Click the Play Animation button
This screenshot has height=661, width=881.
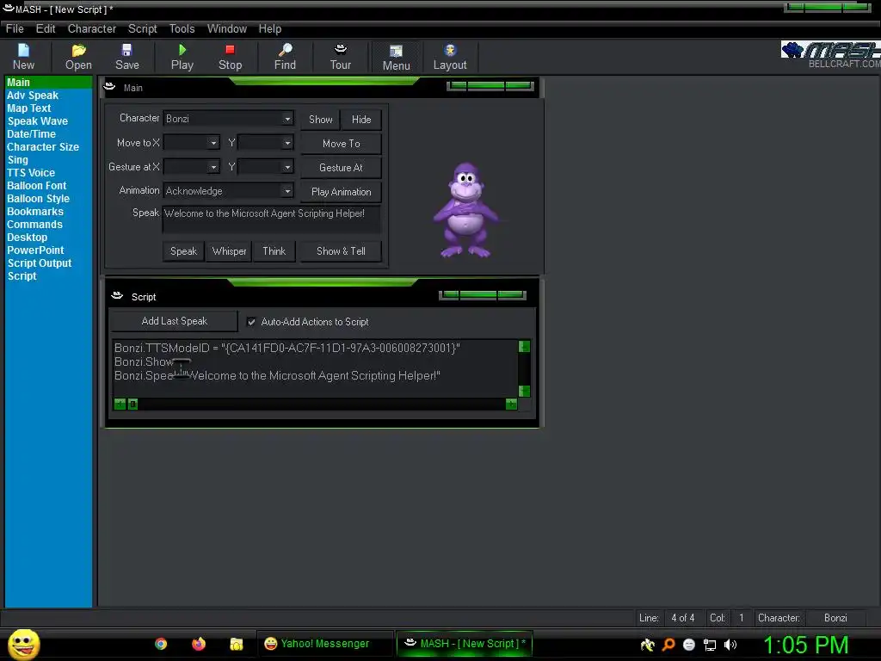341,192
